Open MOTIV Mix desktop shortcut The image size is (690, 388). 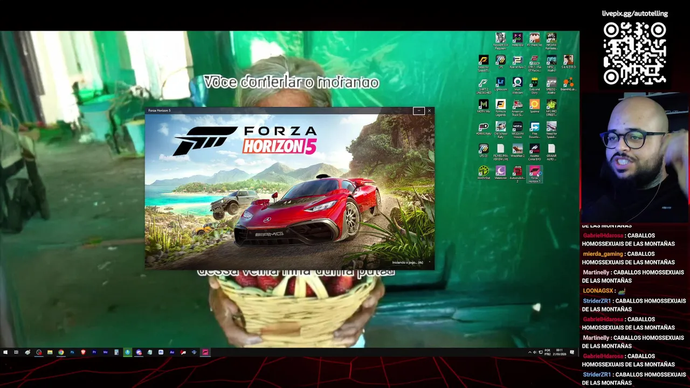[484, 107]
